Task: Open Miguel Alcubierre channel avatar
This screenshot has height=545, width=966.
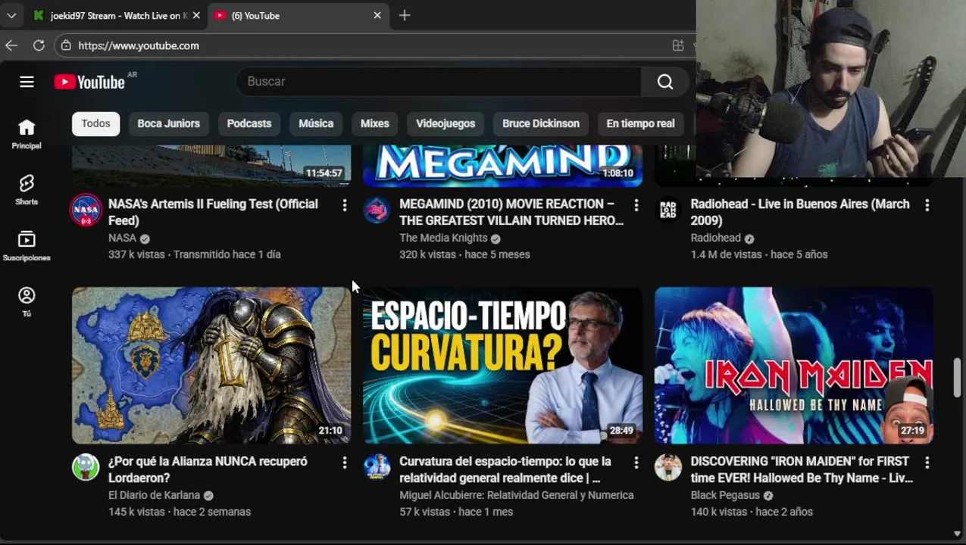Action: pos(377,467)
